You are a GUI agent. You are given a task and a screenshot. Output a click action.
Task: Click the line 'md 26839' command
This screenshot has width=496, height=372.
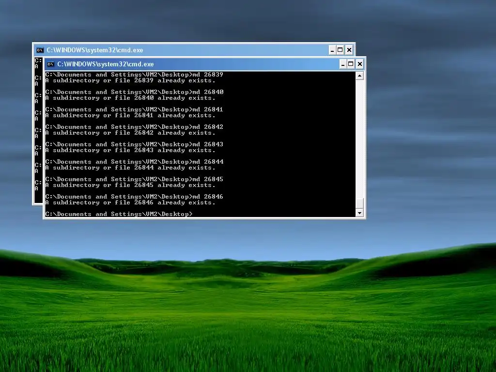coord(134,75)
